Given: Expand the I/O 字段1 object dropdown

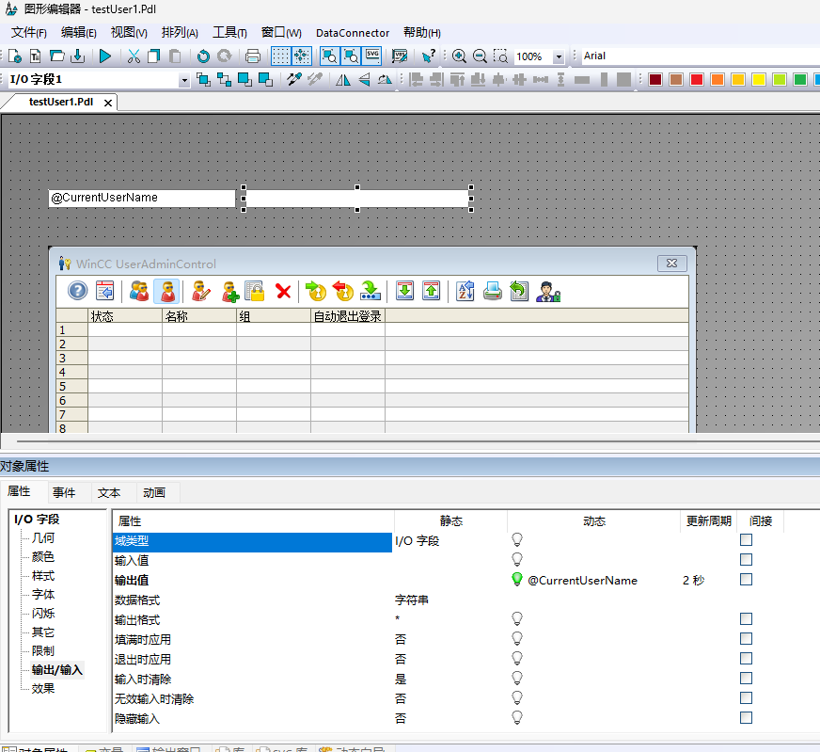Looking at the screenshot, I should click(x=184, y=80).
